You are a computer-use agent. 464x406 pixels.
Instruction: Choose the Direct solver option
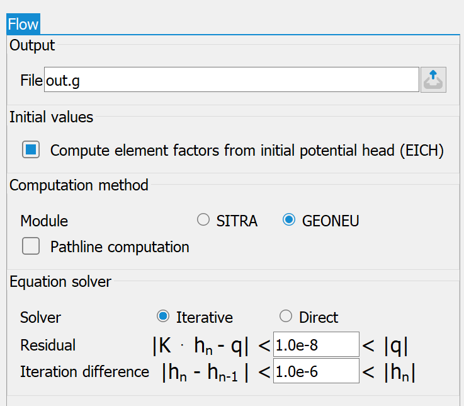pos(286,316)
